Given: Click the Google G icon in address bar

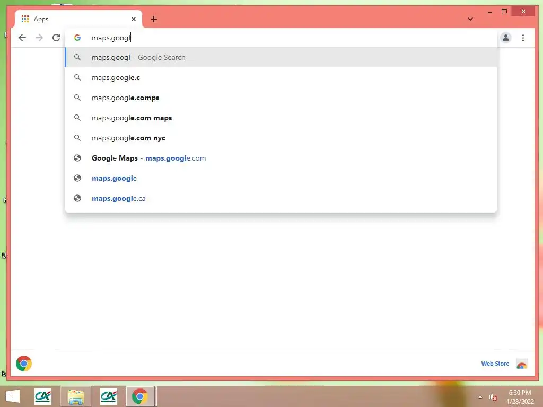Looking at the screenshot, I should (x=77, y=38).
